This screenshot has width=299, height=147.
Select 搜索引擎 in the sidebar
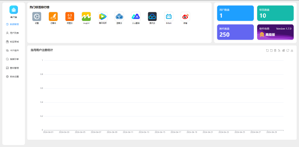point(14,59)
